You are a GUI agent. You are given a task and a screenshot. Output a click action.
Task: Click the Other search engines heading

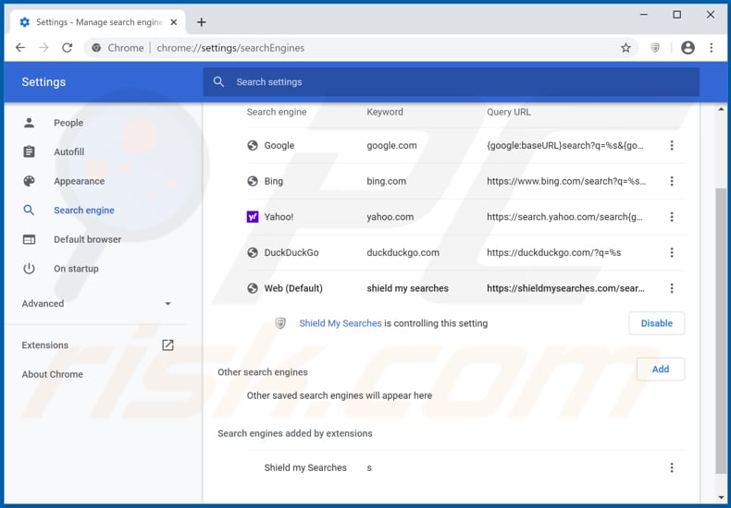(x=263, y=372)
